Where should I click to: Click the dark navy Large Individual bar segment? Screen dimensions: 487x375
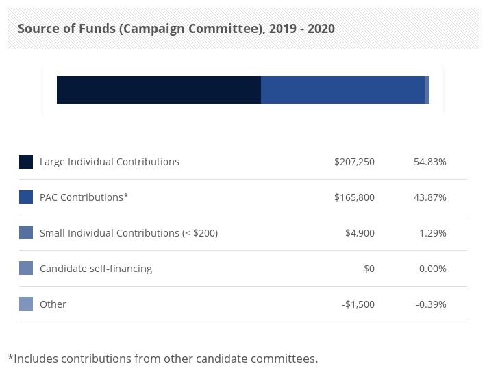point(159,90)
